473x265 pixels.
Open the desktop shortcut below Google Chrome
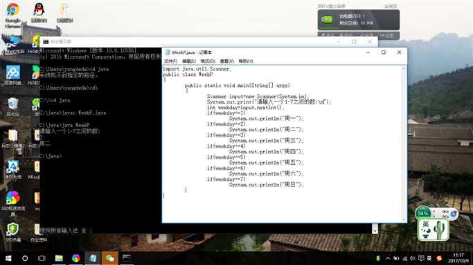tap(13, 44)
